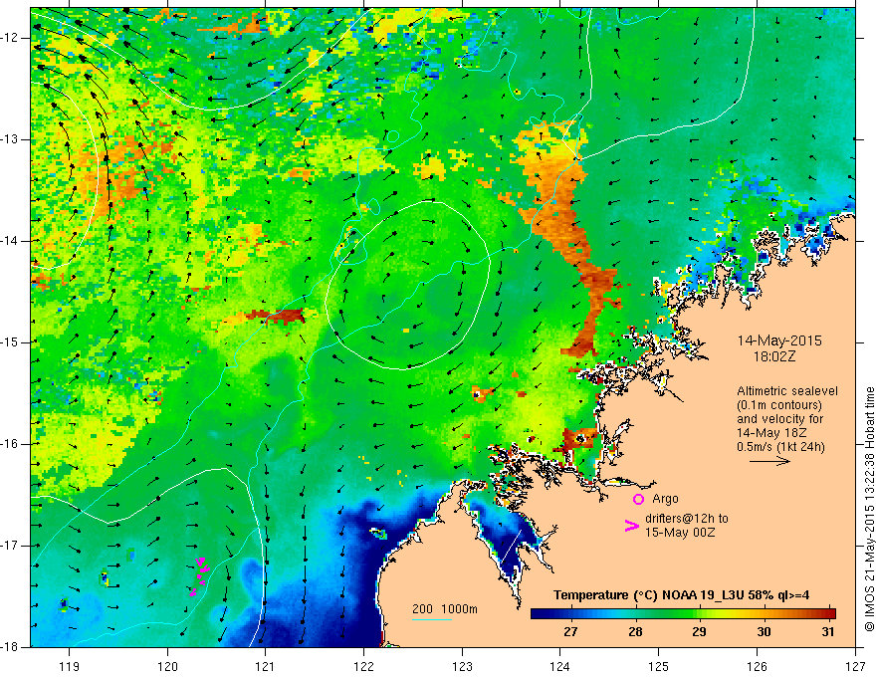Click latitude axis label '-17'
This screenshot has width=876, height=677.
(11, 546)
